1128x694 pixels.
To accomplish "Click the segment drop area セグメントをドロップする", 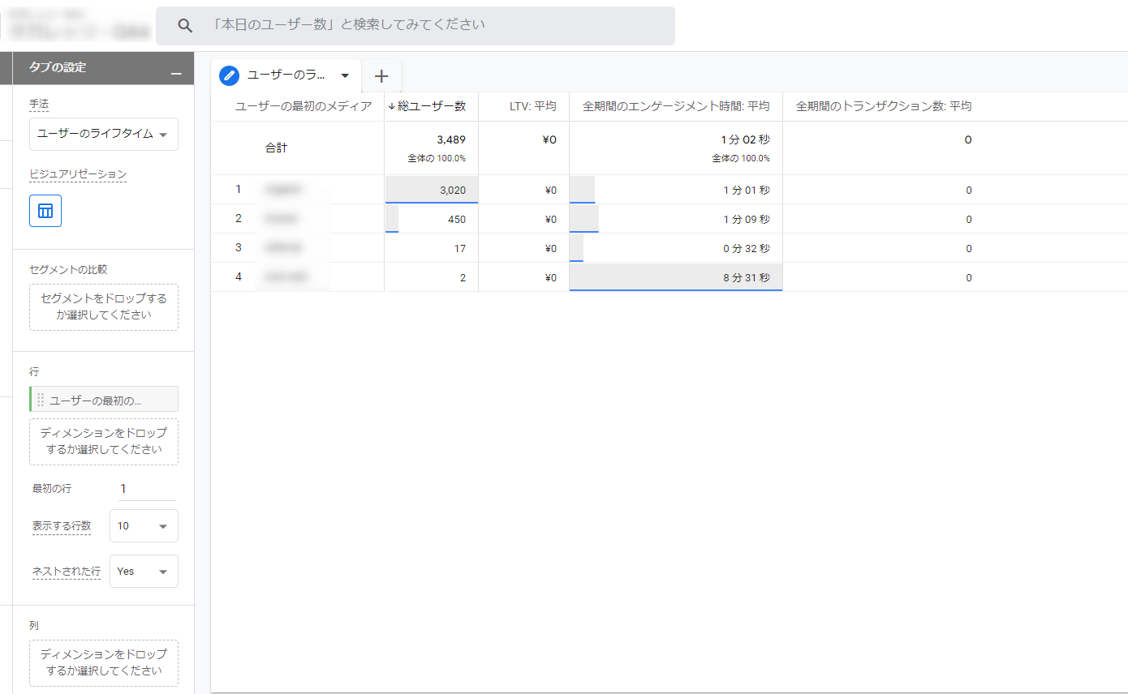I will [104, 307].
